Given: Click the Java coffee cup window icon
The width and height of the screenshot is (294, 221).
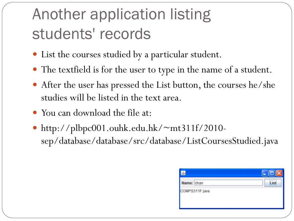Looking at the screenshot, I should [x=183, y=173].
